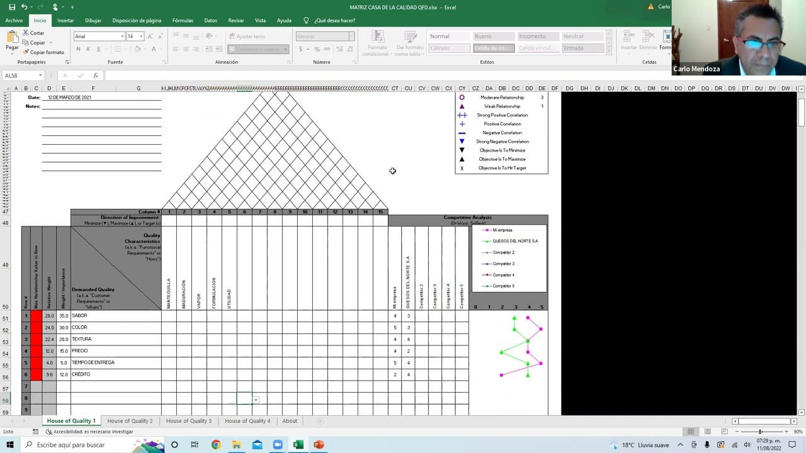806x453 pixels.
Task: Apply the Normal cell style
Action: [449, 36]
